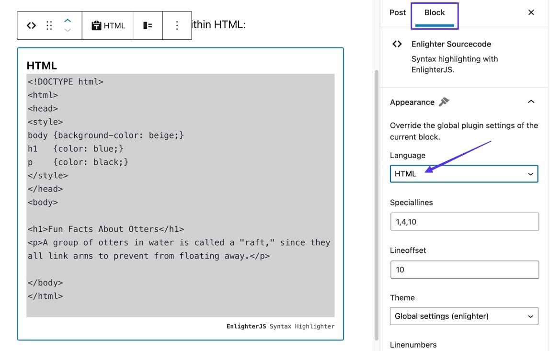
Task: Click the EnlighterJS Syntax Highlighter footer label
Action: tap(280, 326)
